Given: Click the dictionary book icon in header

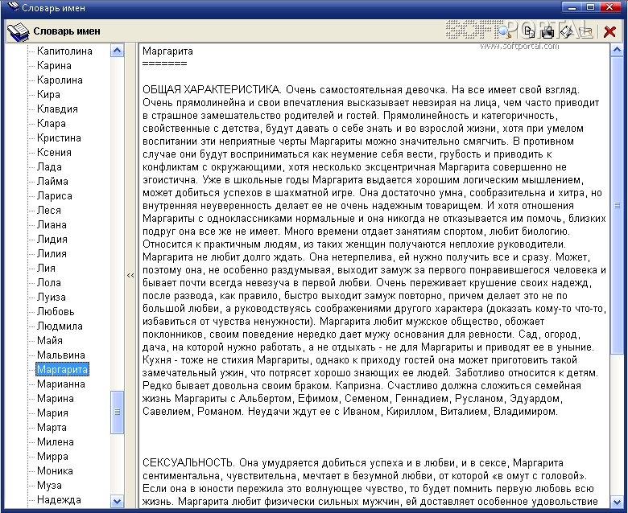Looking at the screenshot, I should (x=18, y=31).
